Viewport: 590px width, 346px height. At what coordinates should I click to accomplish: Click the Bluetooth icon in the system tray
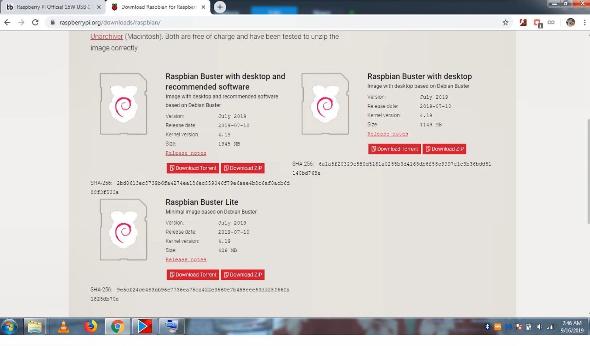coord(487,327)
